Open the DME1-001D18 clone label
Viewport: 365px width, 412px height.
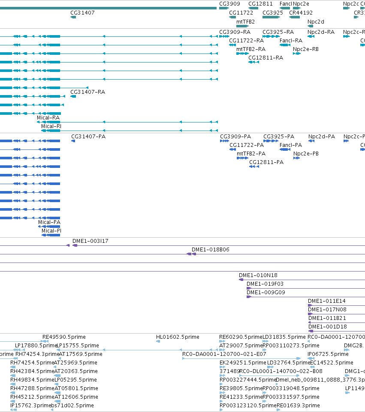[x=328, y=327]
